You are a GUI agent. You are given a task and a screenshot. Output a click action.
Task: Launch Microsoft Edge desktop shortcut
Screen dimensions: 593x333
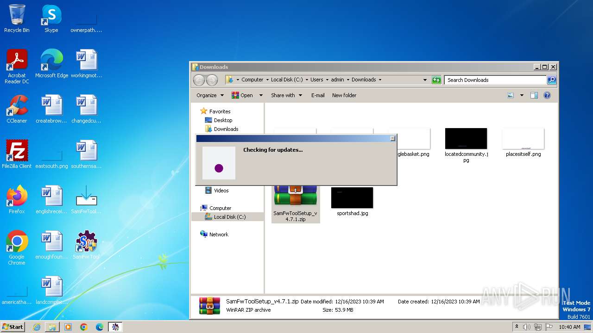pos(51,63)
